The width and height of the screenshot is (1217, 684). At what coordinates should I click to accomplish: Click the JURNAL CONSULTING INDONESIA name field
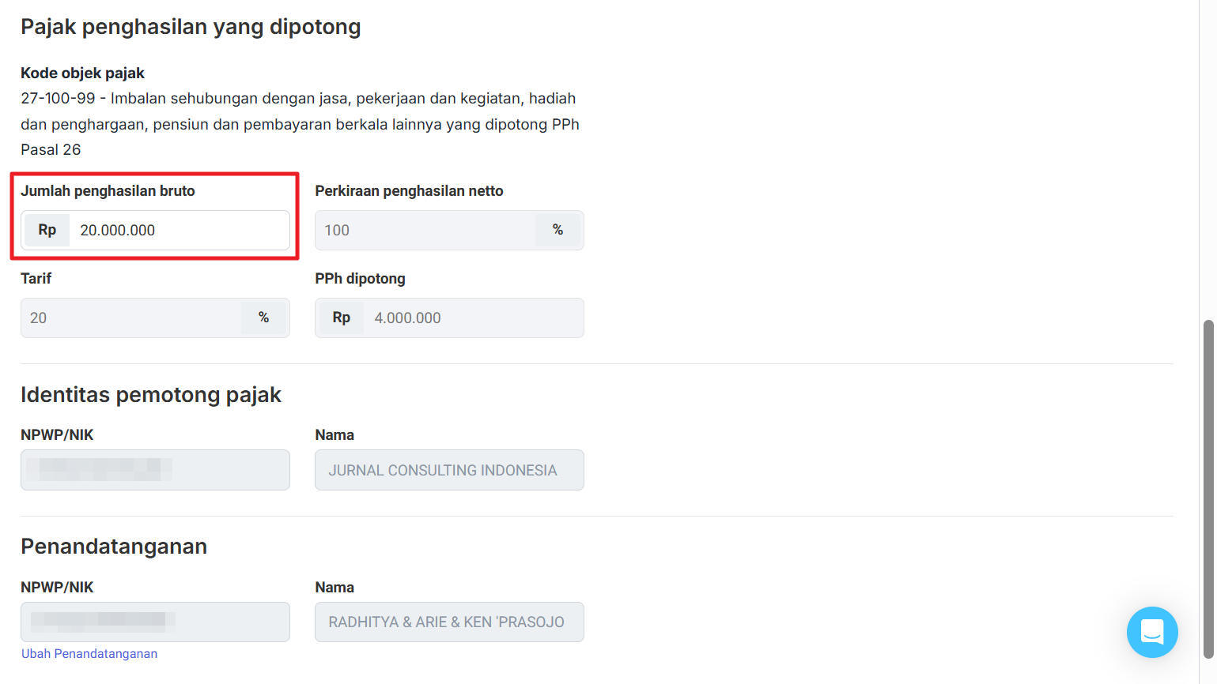point(449,470)
